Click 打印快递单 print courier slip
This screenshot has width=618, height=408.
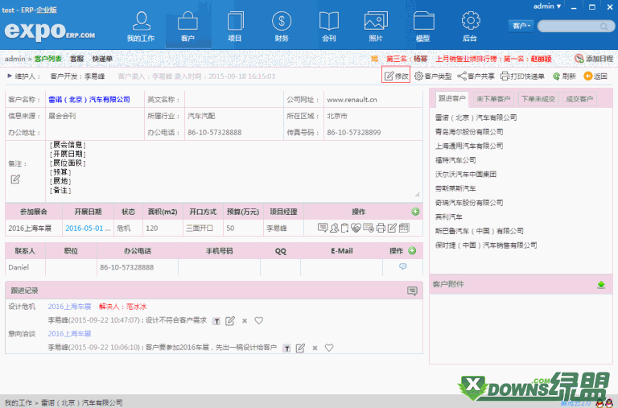coord(522,76)
